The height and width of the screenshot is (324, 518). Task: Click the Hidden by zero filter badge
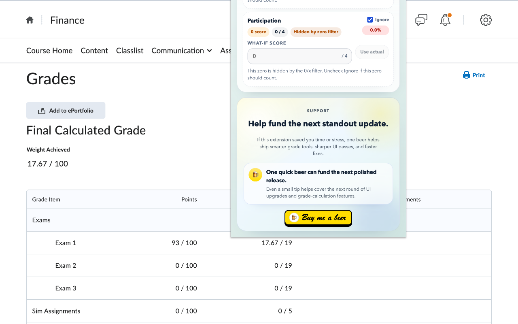coord(316,32)
